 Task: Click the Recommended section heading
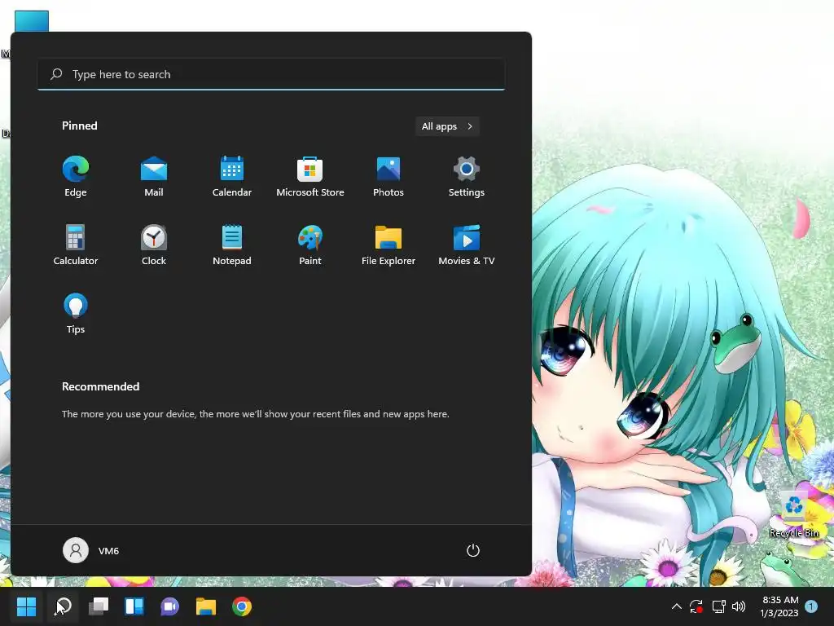(x=100, y=386)
